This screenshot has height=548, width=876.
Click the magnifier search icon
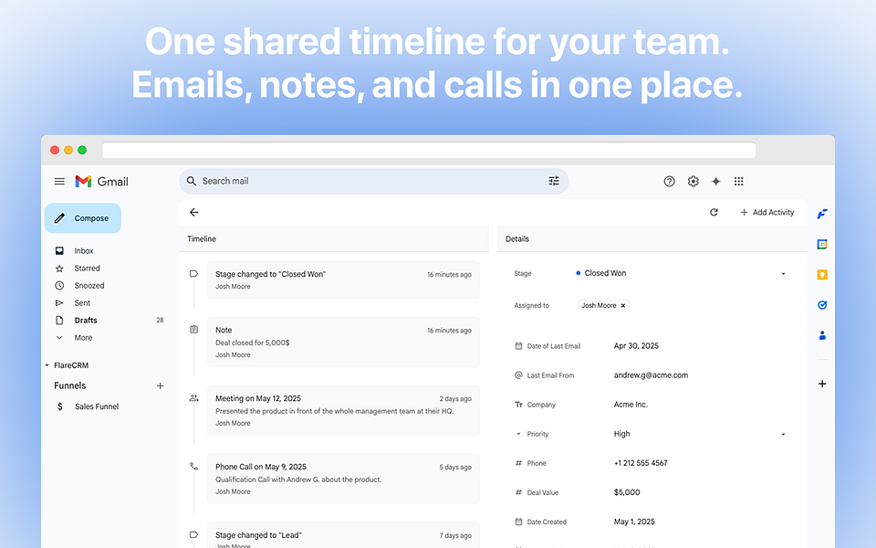191,181
